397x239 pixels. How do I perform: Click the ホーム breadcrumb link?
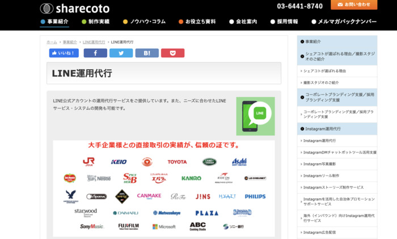click(52, 42)
